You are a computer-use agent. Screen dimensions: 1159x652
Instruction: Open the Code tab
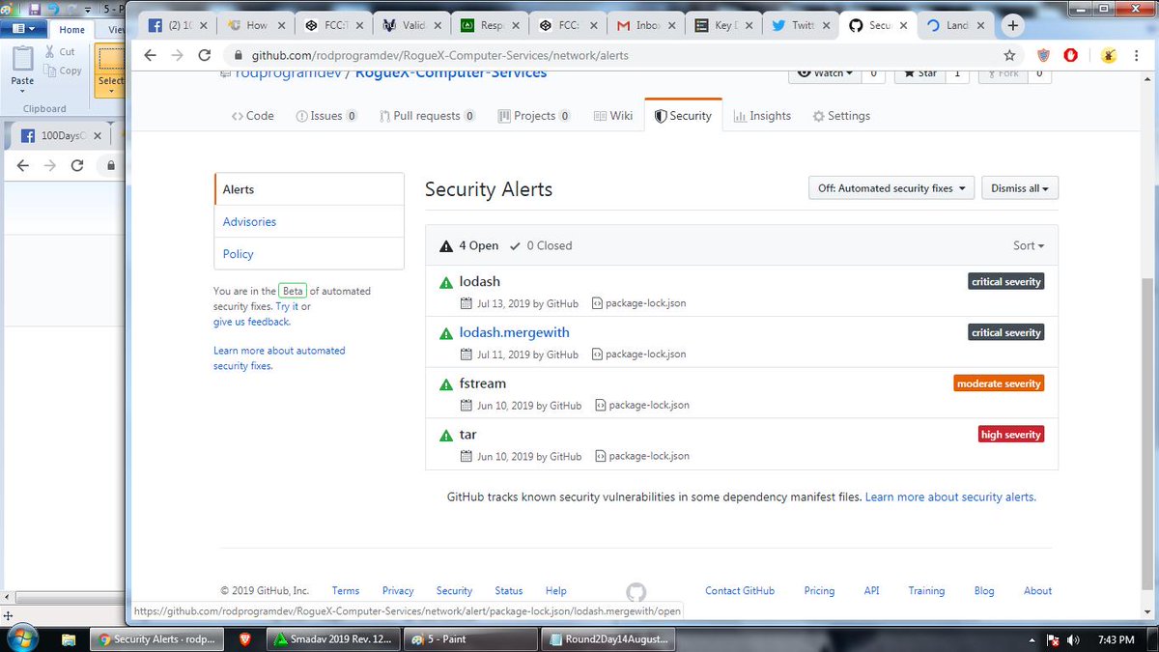click(x=253, y=116)
